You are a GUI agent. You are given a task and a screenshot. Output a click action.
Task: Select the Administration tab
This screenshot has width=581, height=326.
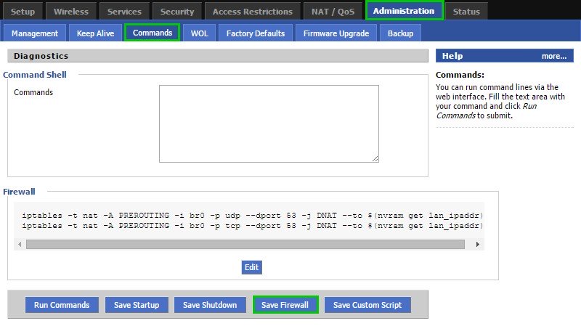(404, 11)
